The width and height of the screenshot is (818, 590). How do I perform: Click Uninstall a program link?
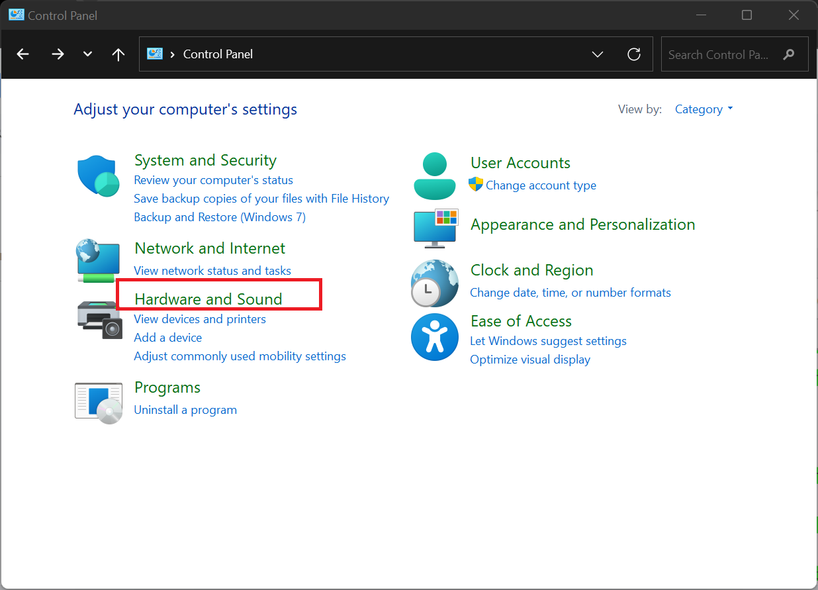(185, 410)
